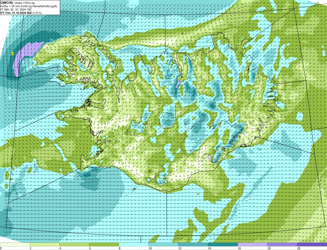Click the 'VT: Fim. 31.10.2024 06Z (+12 h)' line
Image resolution: width=327 pixels, height=250 pixels.
[x=21, y=13]
